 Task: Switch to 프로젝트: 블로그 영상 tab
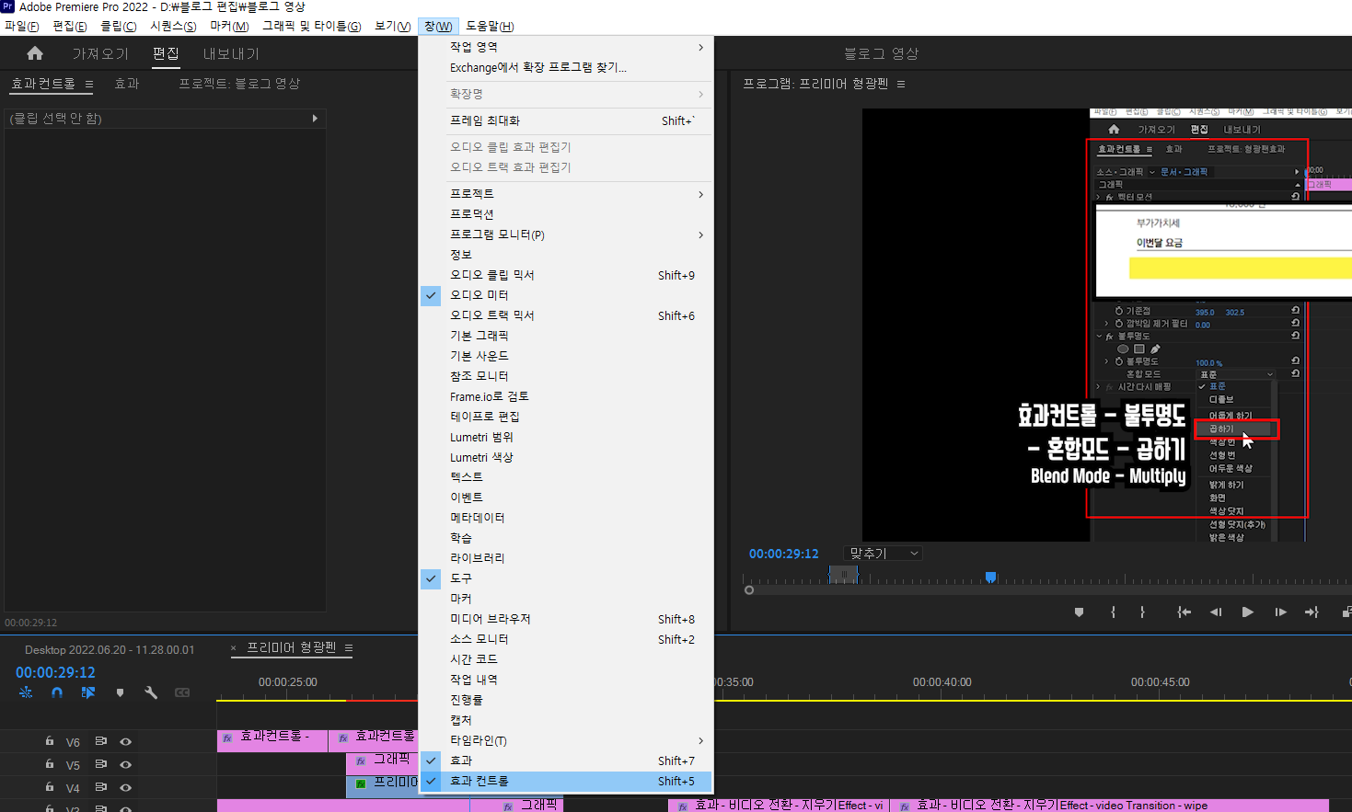pos(239,84)
